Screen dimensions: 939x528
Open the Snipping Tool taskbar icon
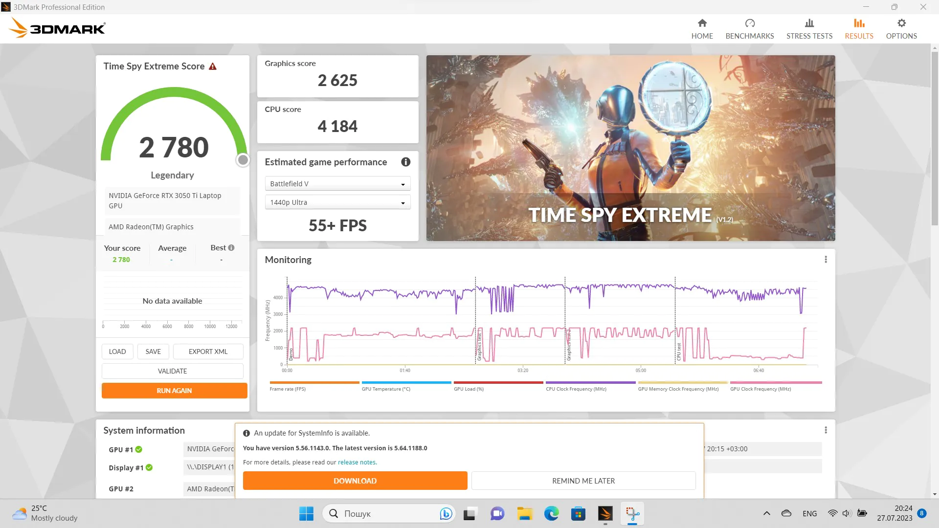click(632, 513)
